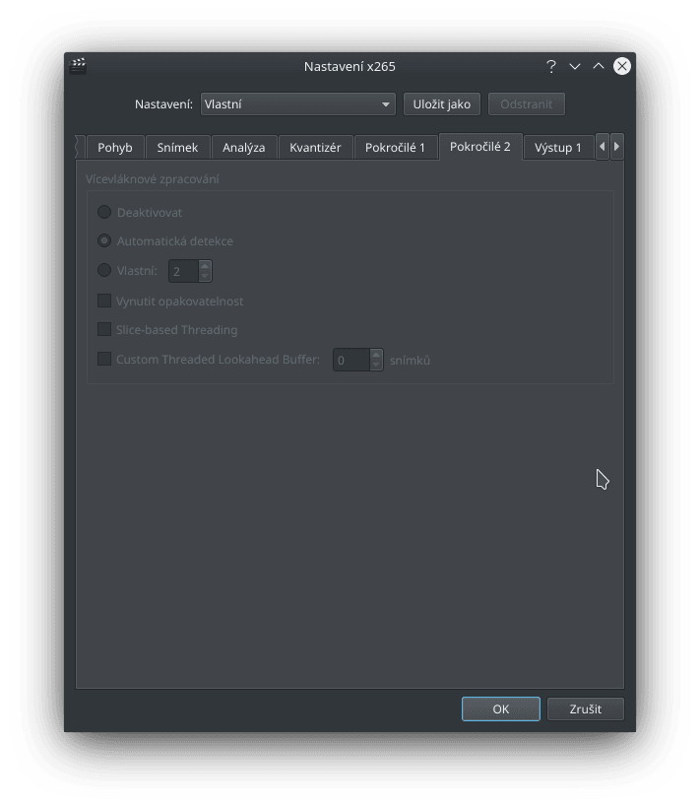
Task: Minimize the Nastavení x265 dialog
Action: click(574, 66)
